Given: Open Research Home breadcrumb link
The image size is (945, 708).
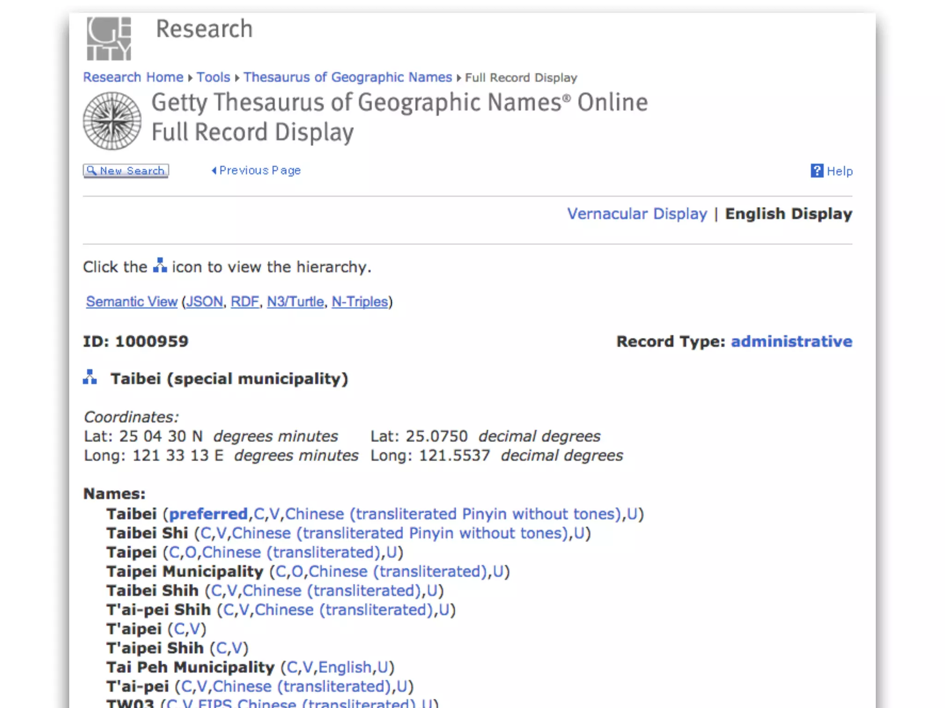Looking at the screenshot, I should coord(133,77).
